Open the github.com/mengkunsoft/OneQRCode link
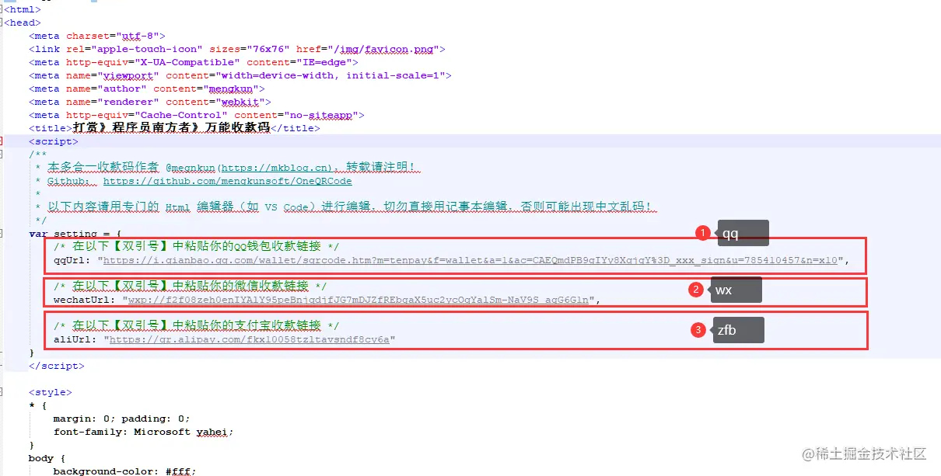Image resolution: width=941 pixels, height=476 pixels. click(x=227, y=181)
